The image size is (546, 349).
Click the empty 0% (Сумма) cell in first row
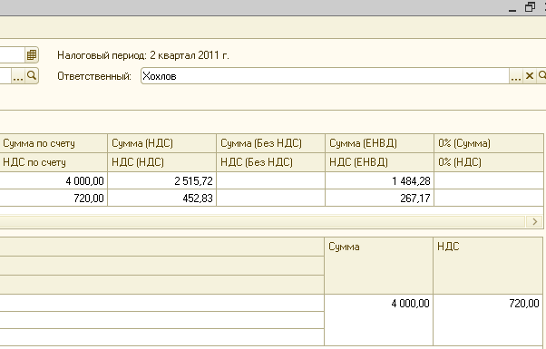pyautogui.click(x=489, y=181)
